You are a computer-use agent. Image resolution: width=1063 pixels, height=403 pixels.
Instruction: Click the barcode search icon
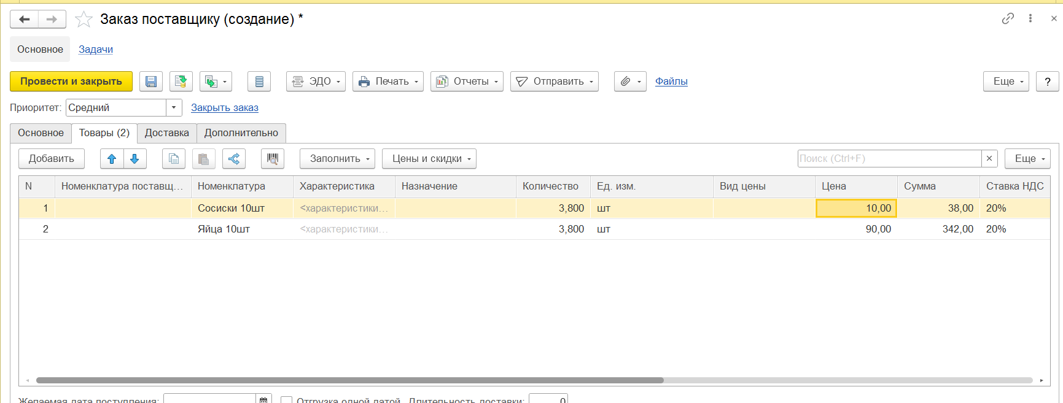click(x=273, y=159)
